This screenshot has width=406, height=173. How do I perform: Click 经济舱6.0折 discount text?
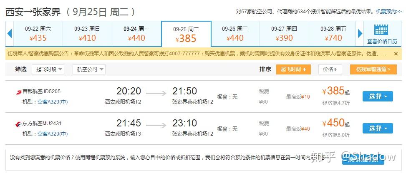point(336,135)
